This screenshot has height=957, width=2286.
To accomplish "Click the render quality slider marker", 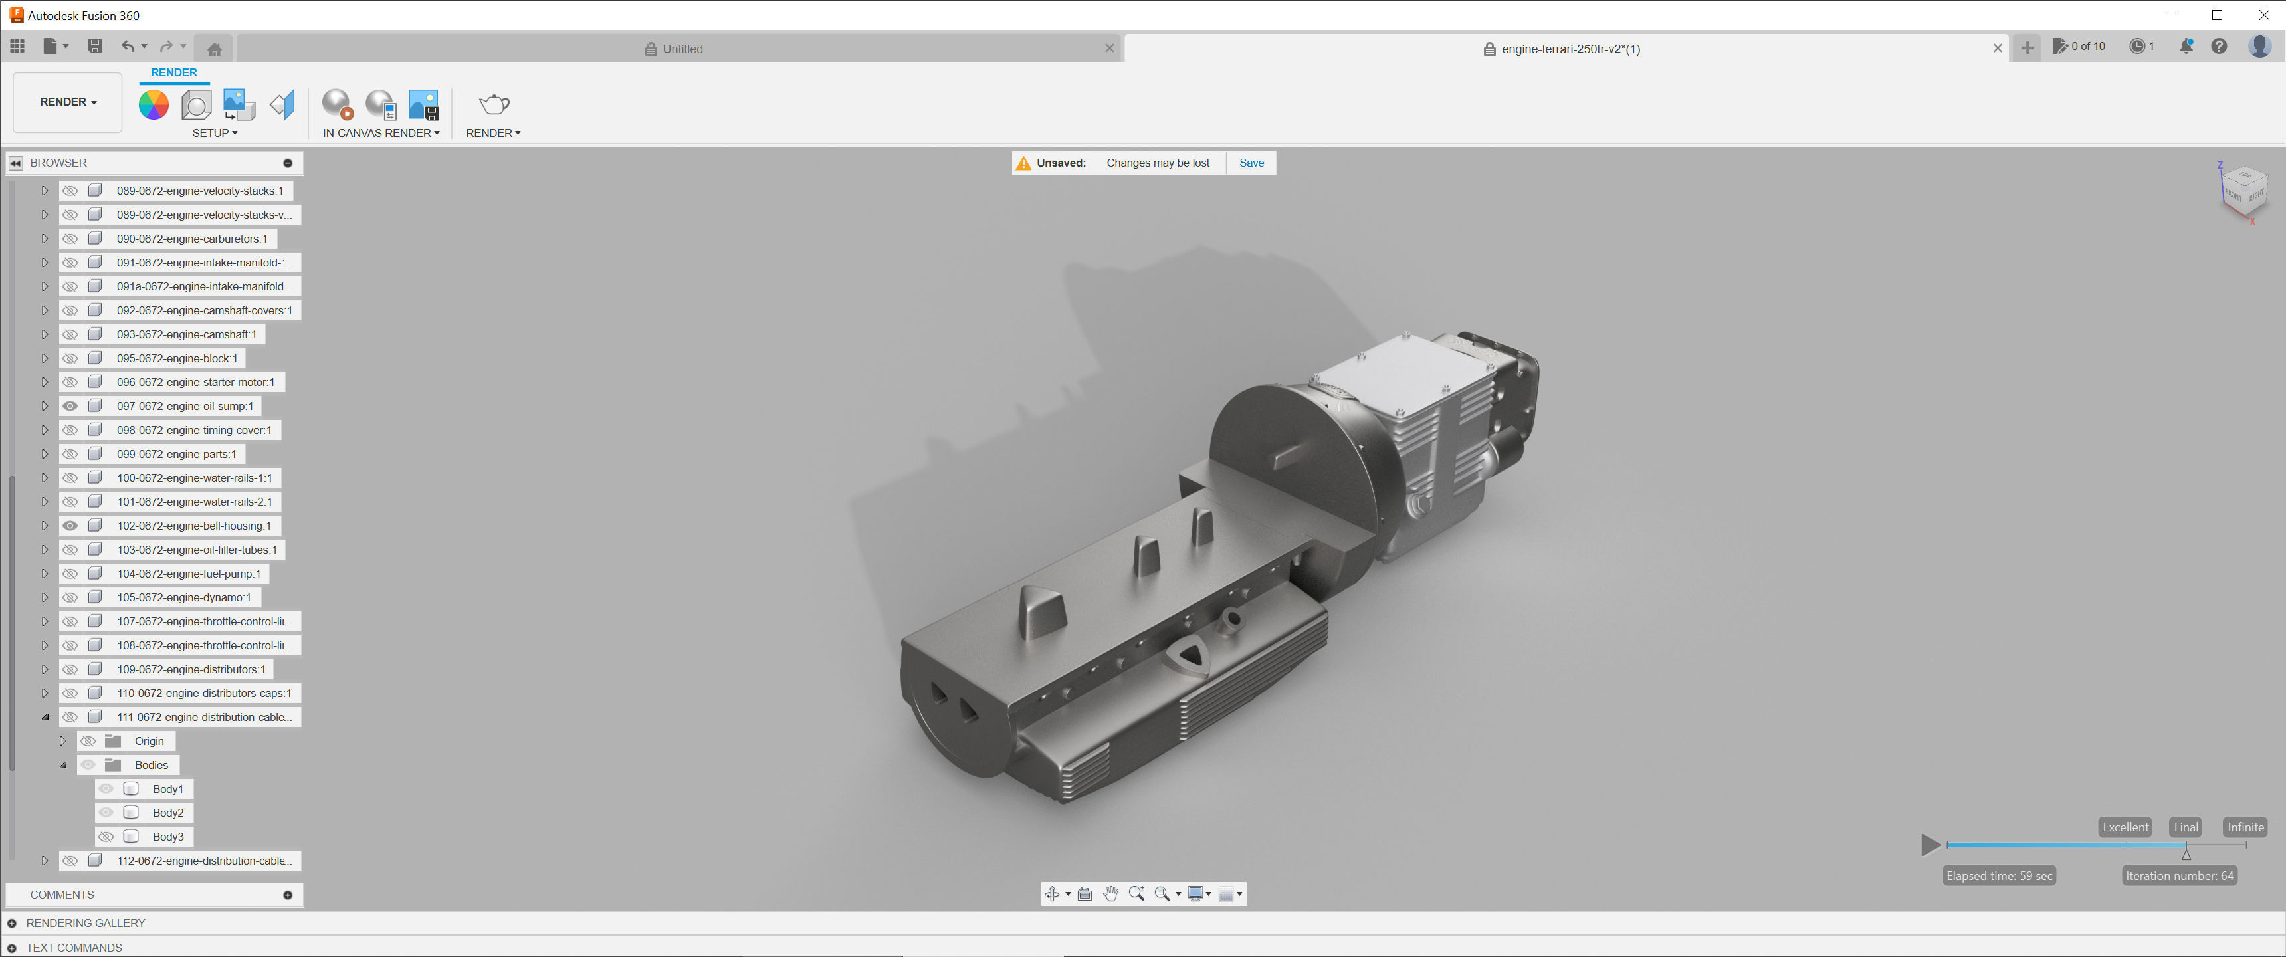I will (2186, 853).
